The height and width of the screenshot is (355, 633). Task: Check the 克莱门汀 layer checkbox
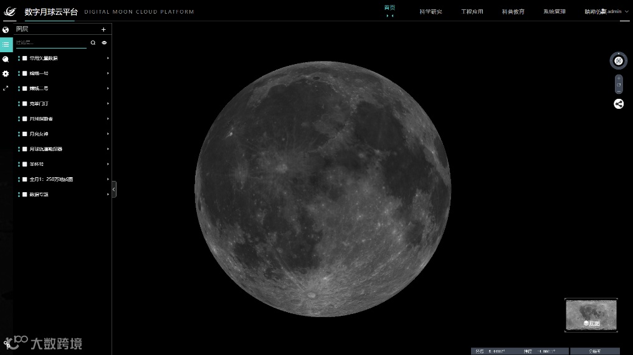25,104
